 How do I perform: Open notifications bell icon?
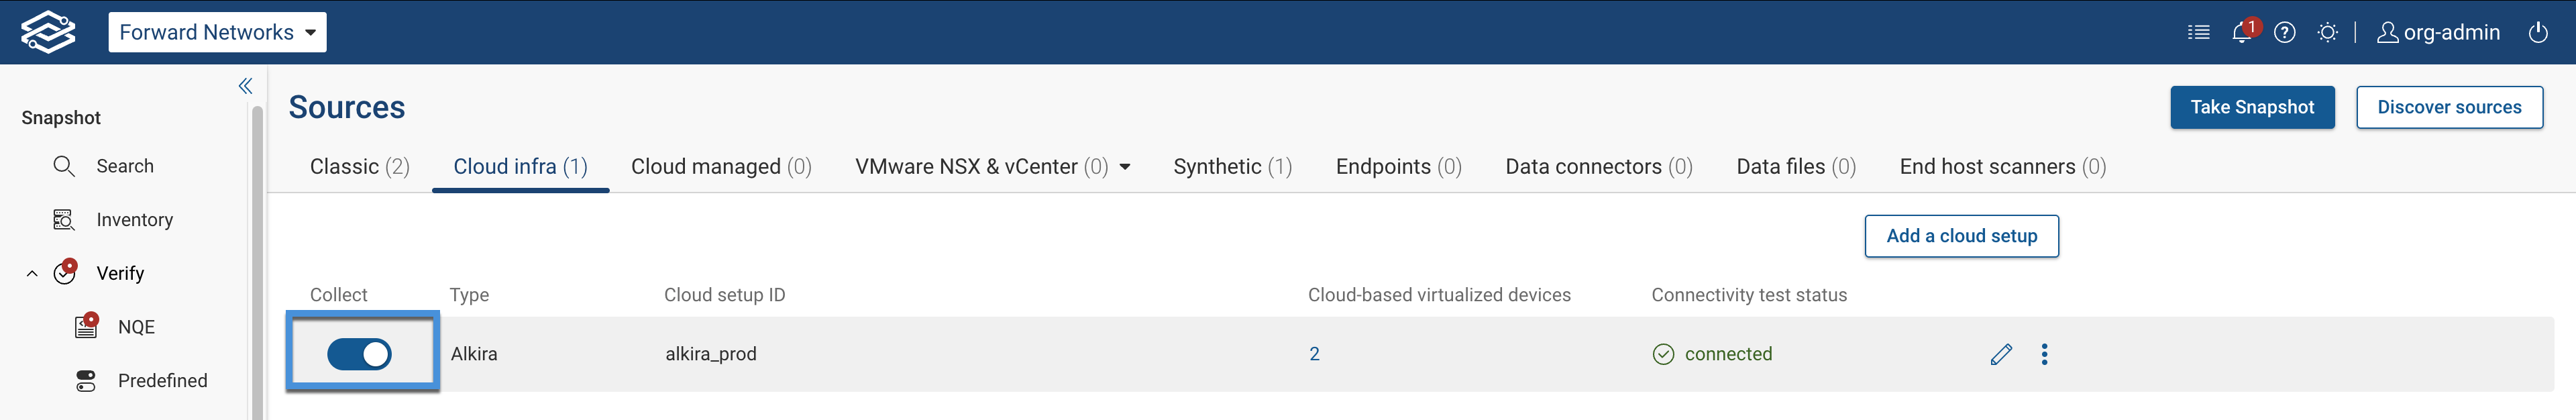[x=2241, y=32]
